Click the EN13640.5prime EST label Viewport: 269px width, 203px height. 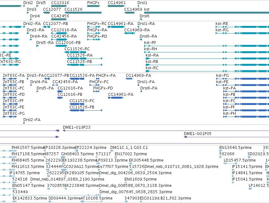click(x=235, y=148)
